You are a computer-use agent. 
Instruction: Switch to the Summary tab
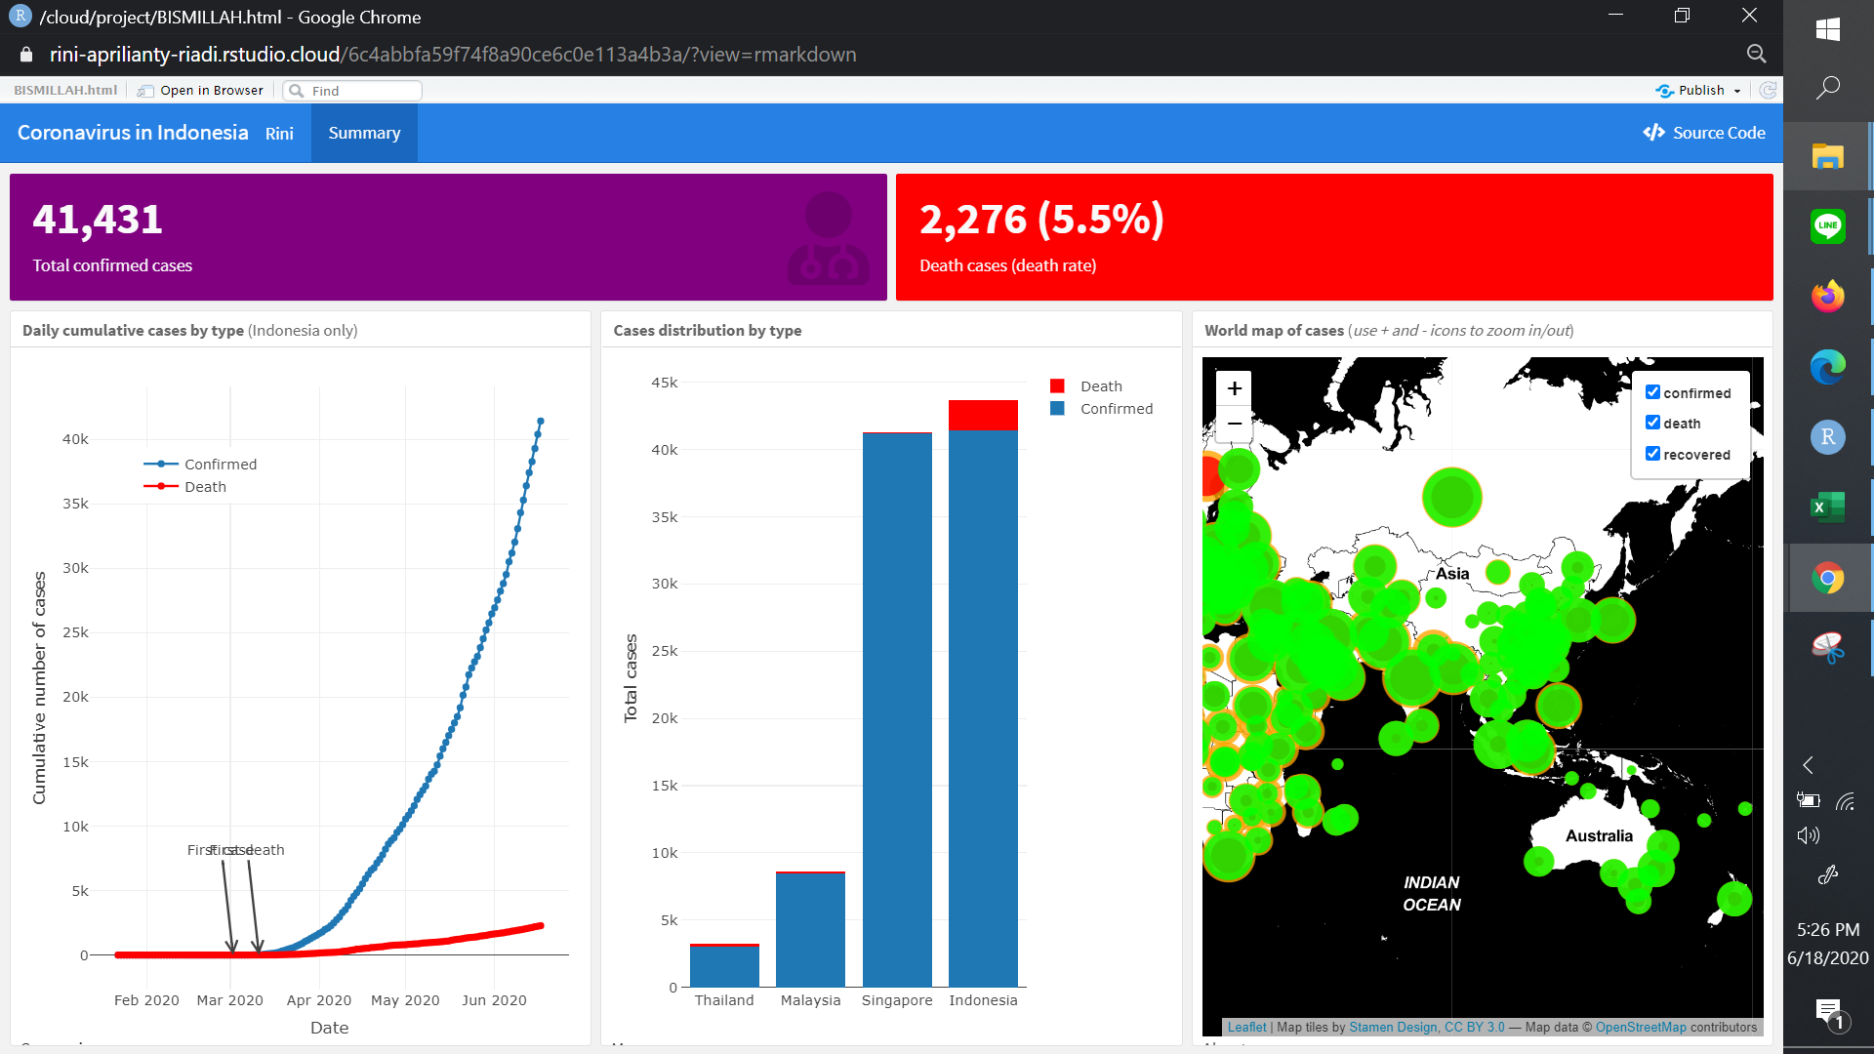pos(364,133)
